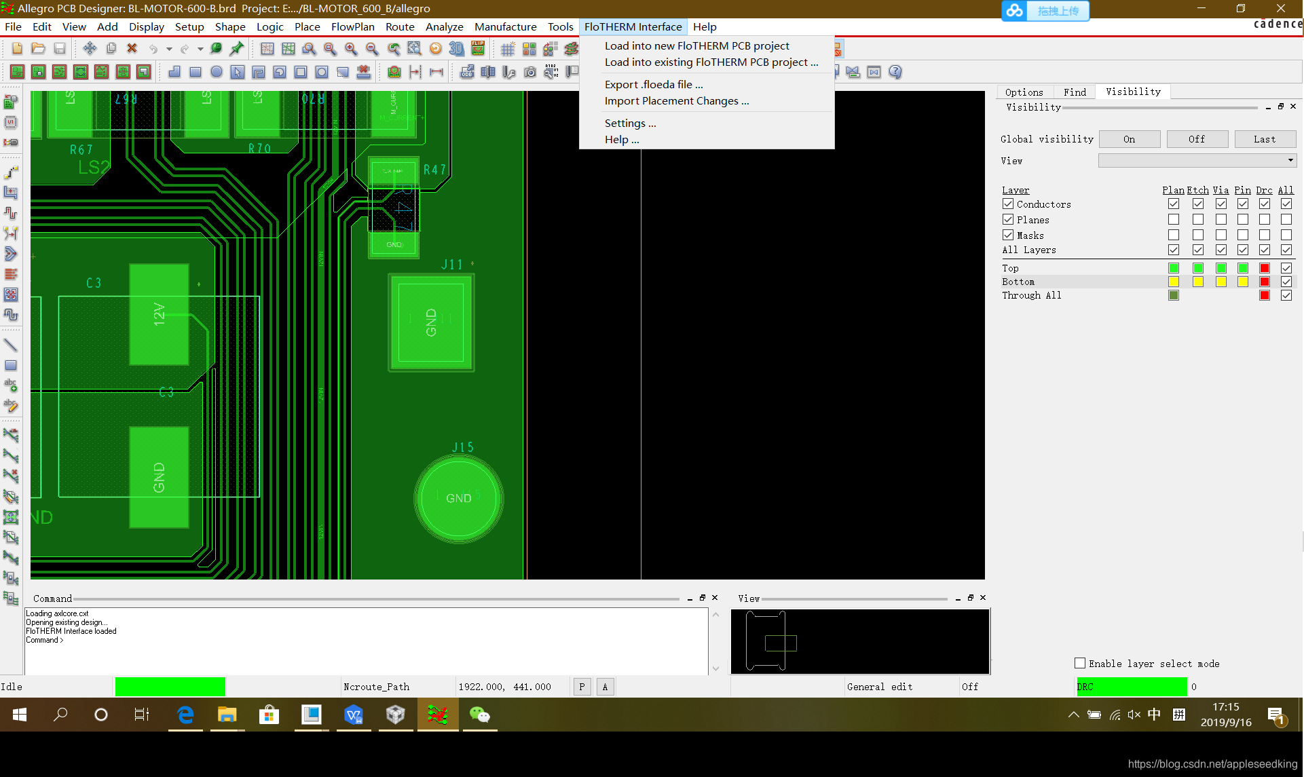Click the Top layer Plan green swatch

pyautogui.click(x=1174, y=269)
